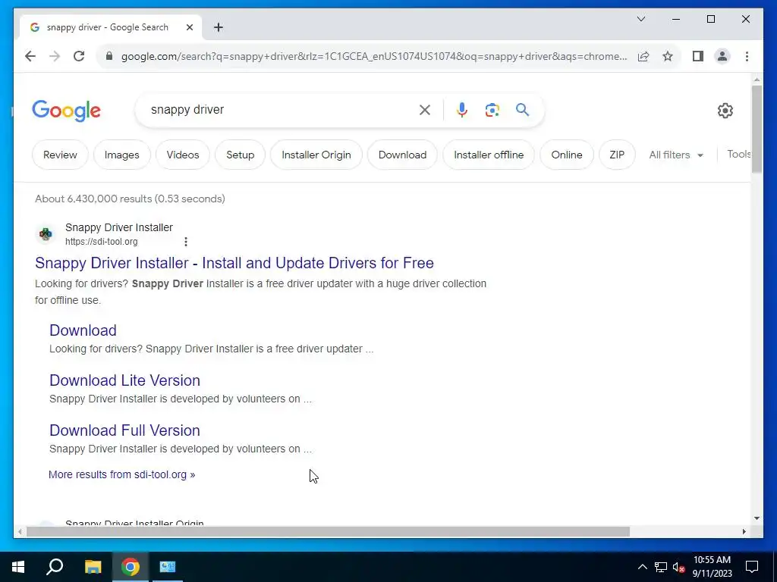The width and height of the screenshot is (777, 582).
Task: View site information via the lock icon
Action: (109, 56)
